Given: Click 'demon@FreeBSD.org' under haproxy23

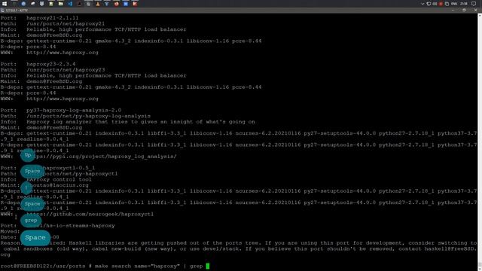Looking at the screenshot, I should click(x=54, y=81).
